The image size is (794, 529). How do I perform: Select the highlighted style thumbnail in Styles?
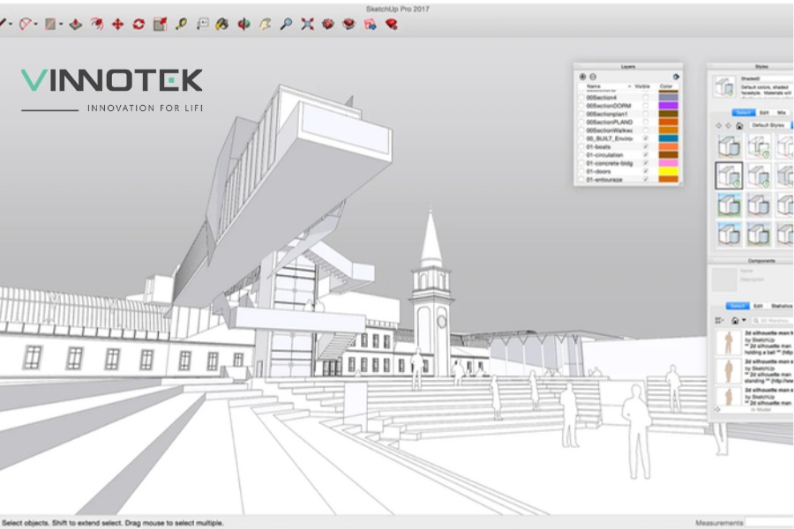(730, 175)
